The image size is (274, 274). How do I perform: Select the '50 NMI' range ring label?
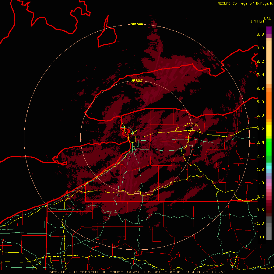tap(137, 80)
